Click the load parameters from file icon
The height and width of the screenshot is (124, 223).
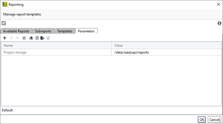tap(37, 38)
